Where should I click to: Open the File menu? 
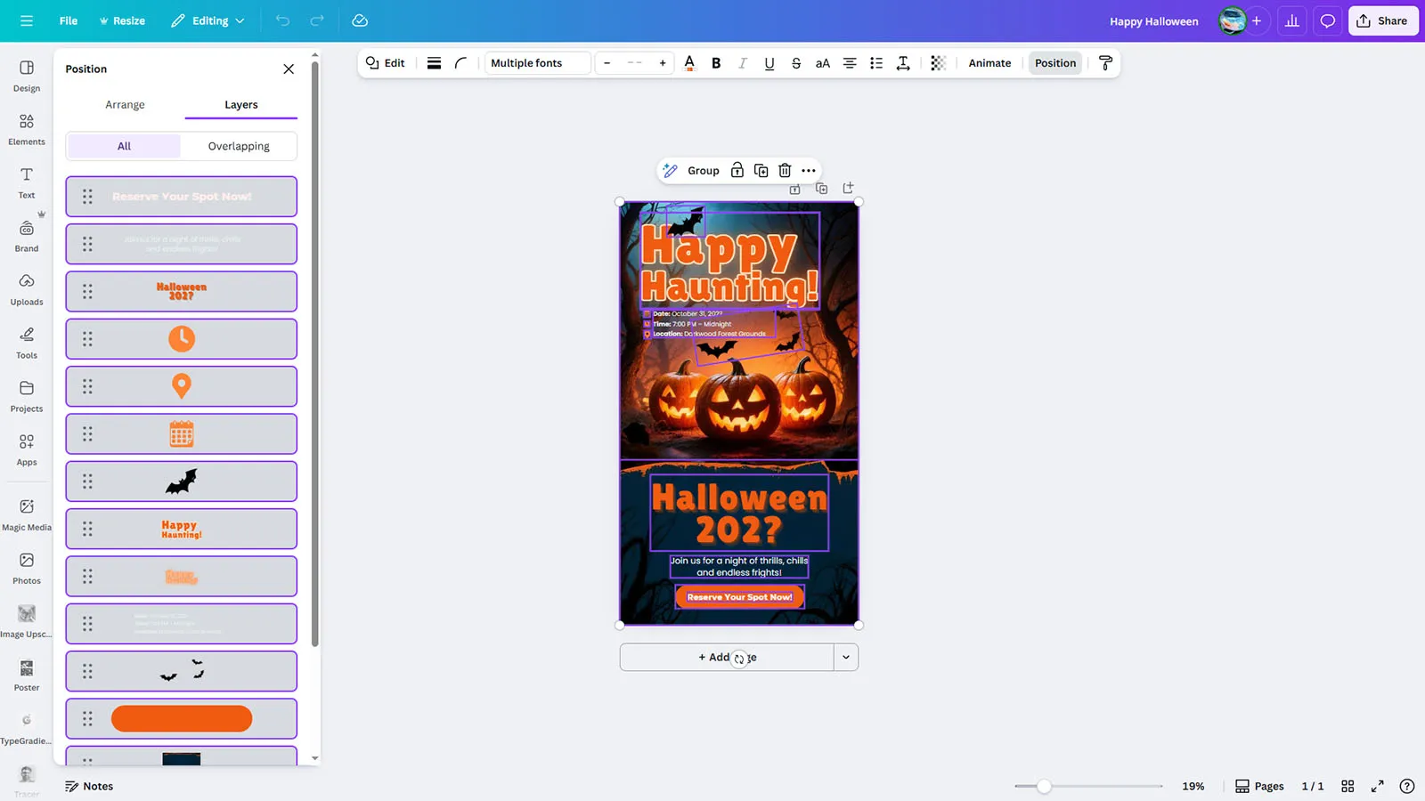[x=69, y=20]
